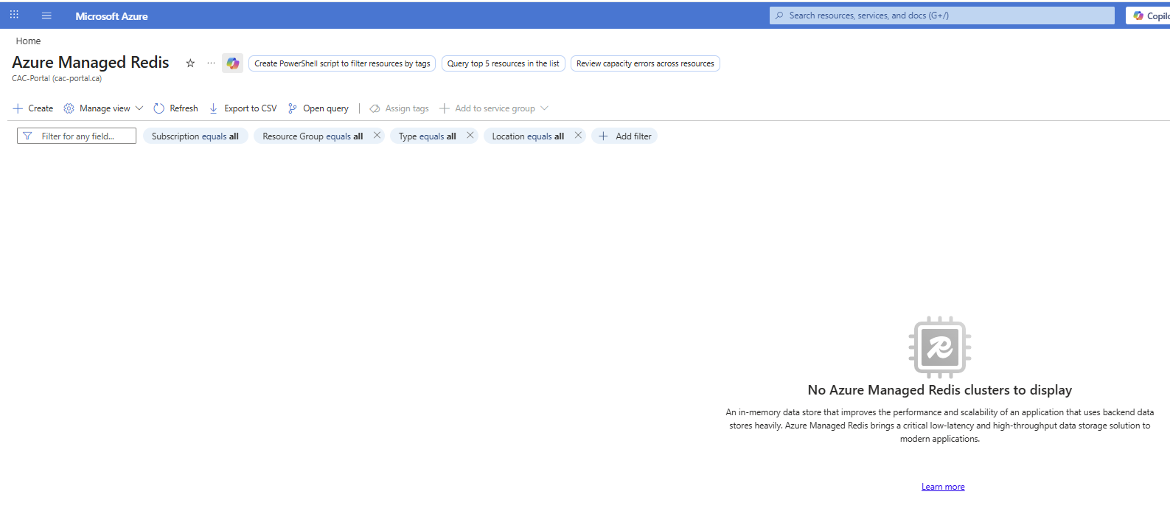Open the ellipsis more options next to title
Screen dimensions: 1170x531
(x=211, y=63)
